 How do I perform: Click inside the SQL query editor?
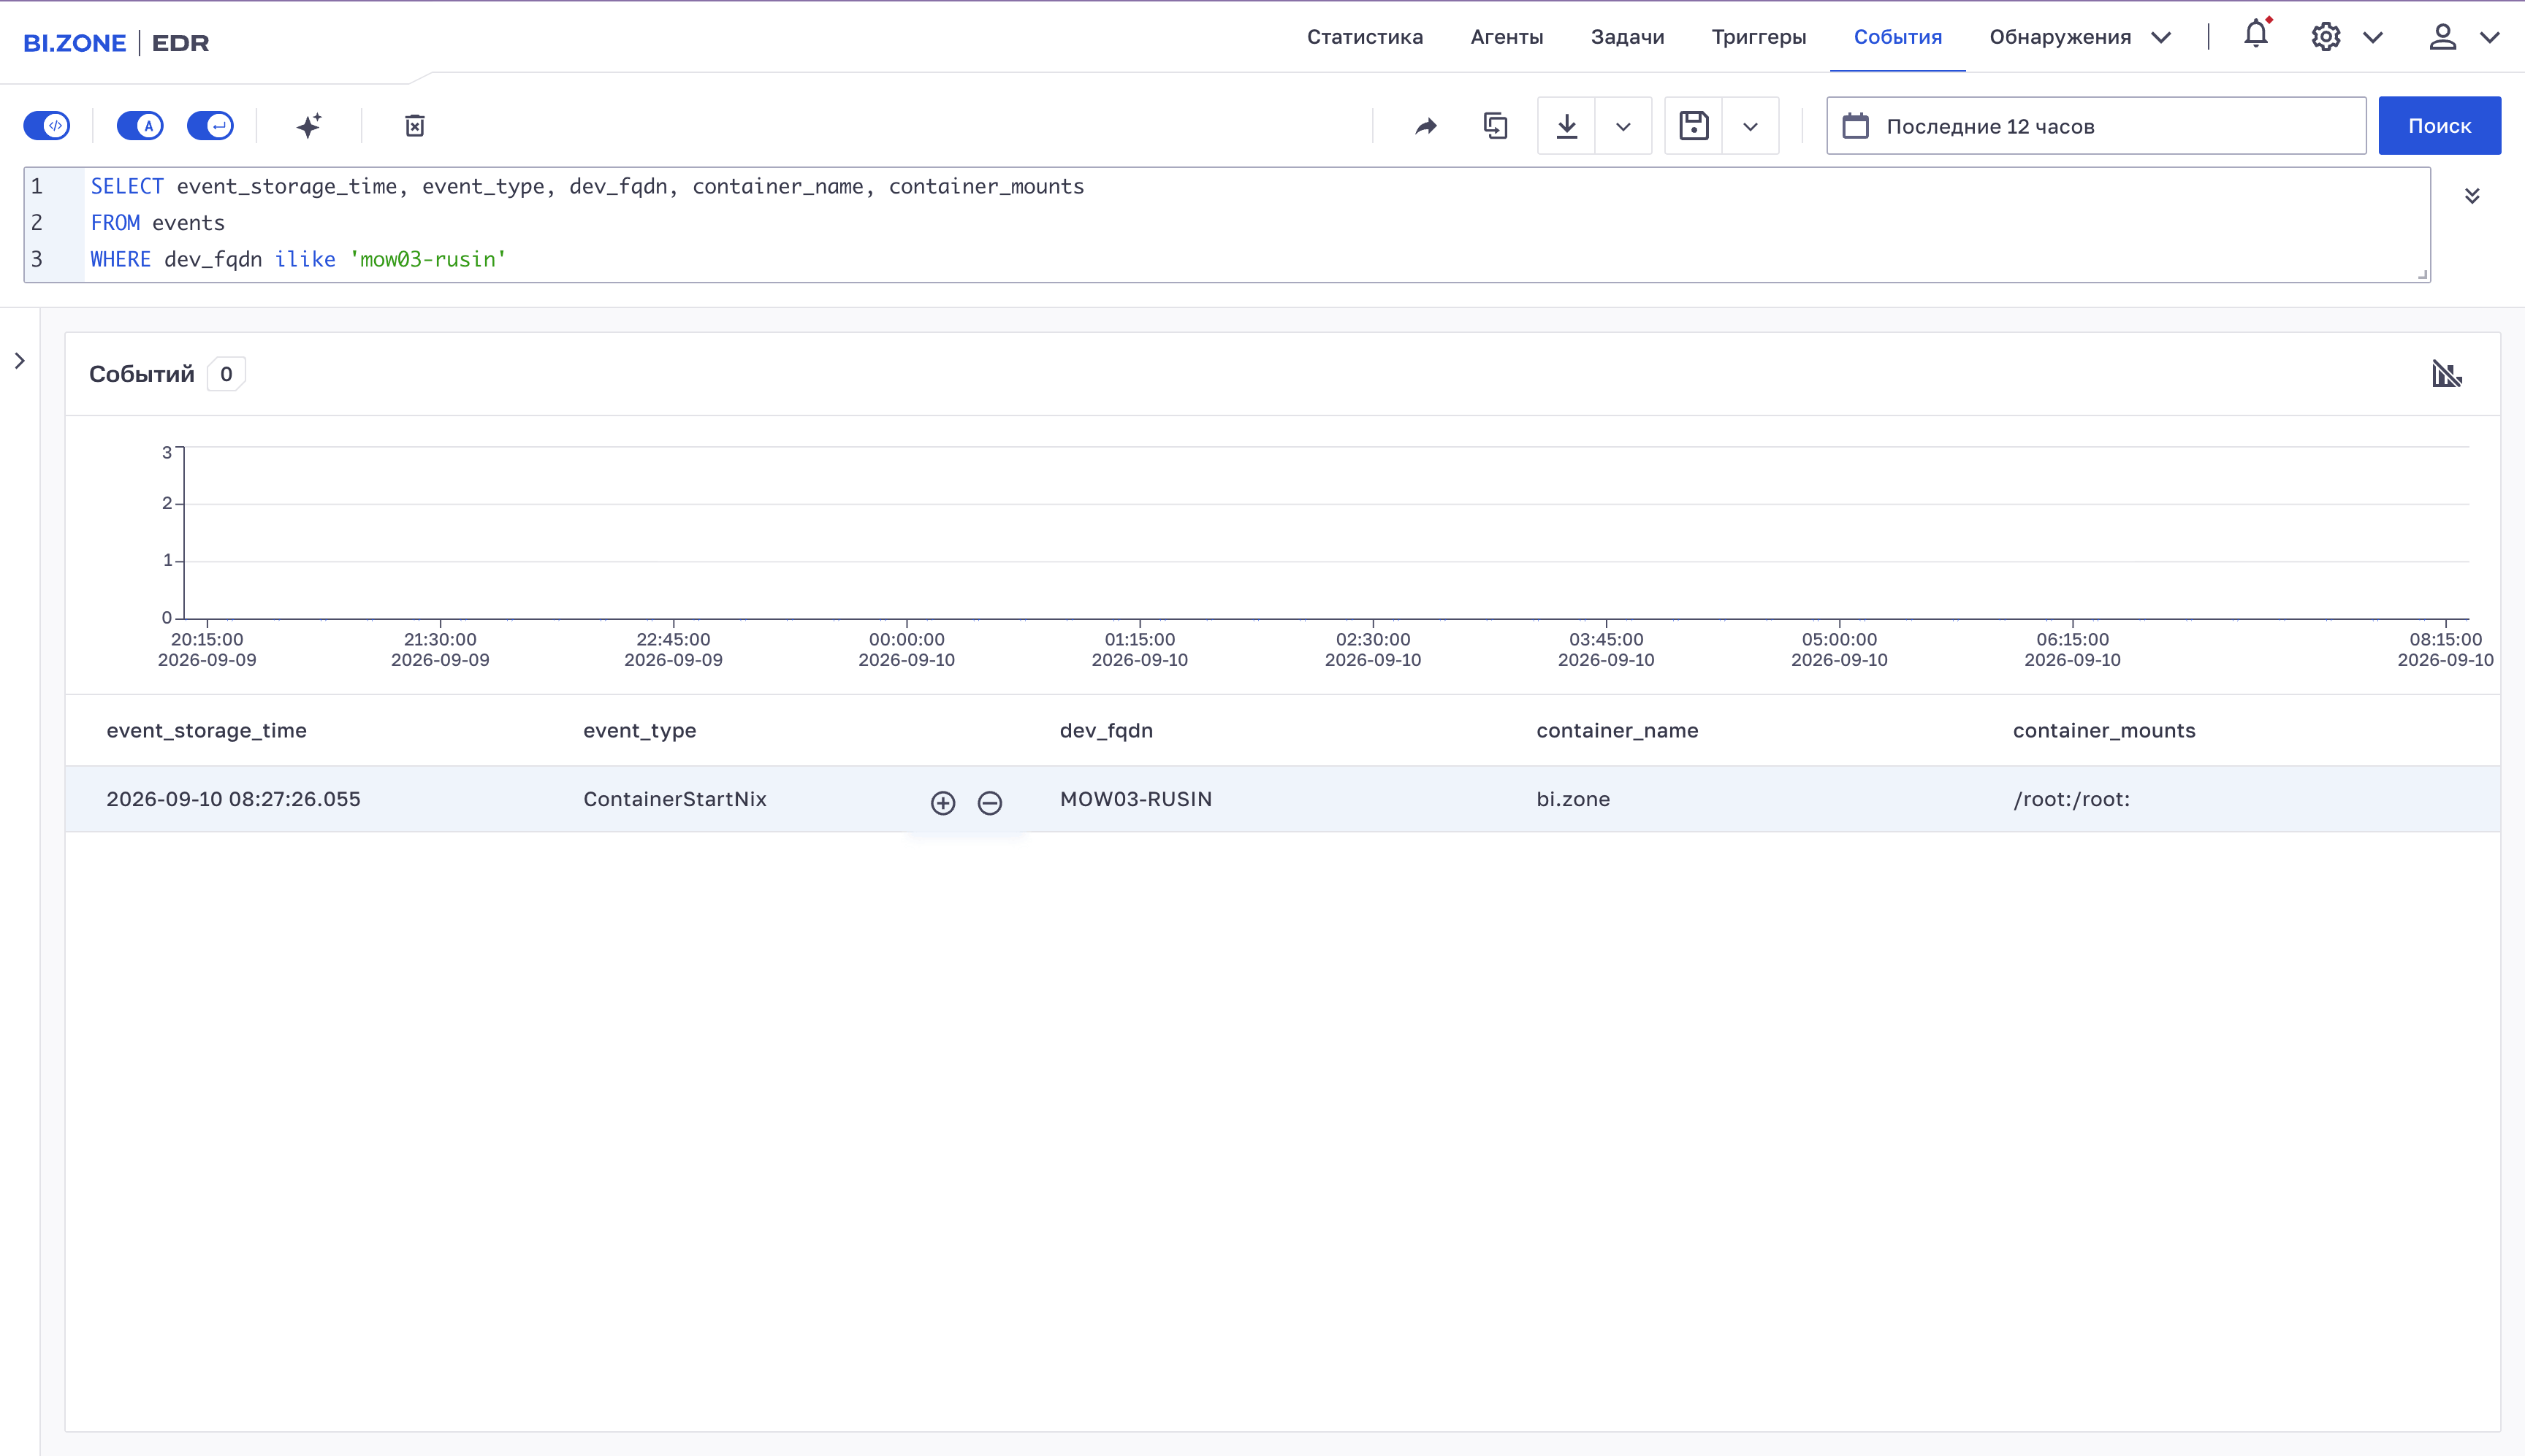(x=1227, y=224)
